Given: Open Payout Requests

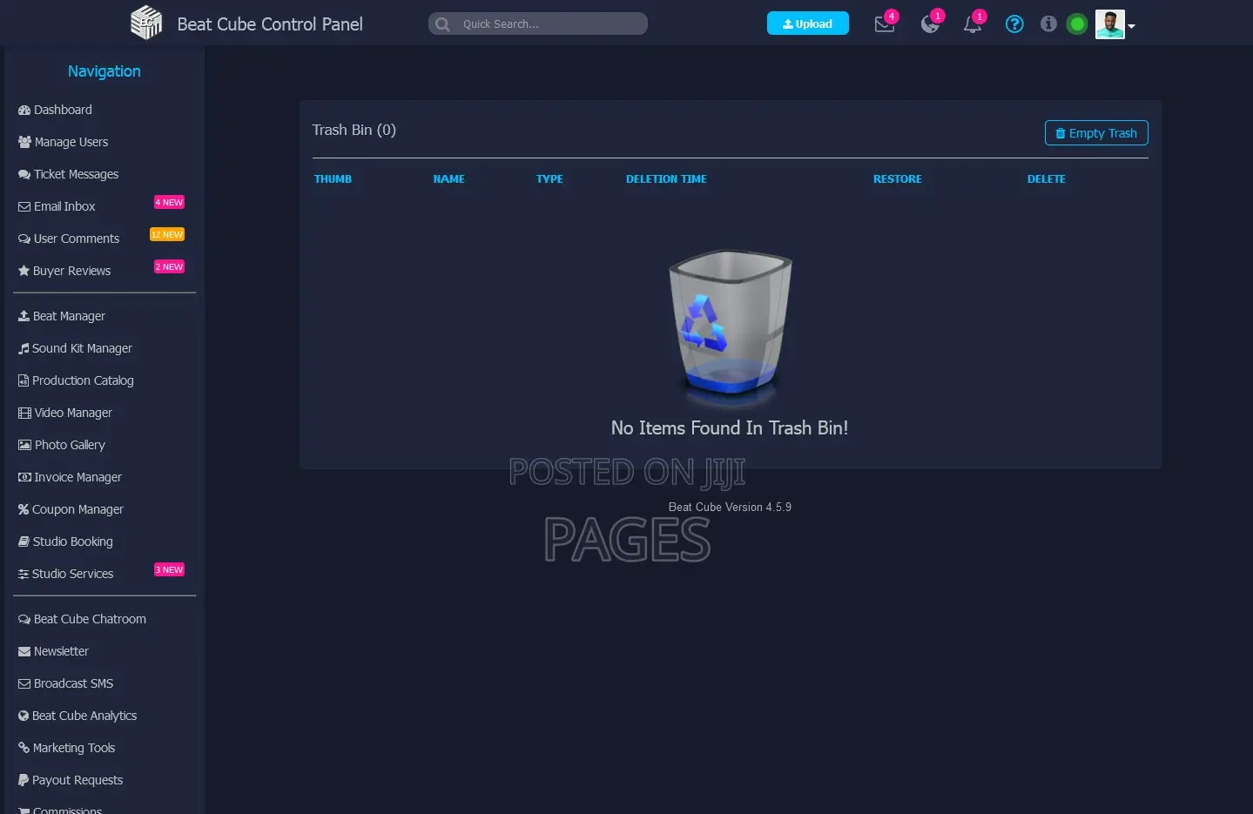Looking at the screenshot, I should click(x=71, y=780).
